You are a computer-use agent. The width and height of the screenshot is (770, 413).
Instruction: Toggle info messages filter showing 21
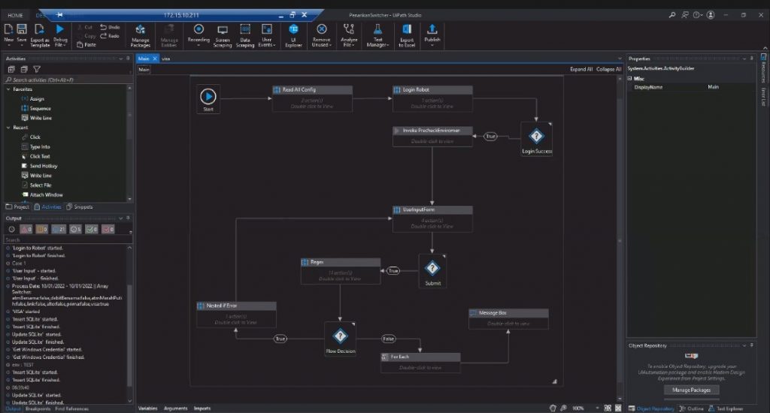tap(59, 229)
